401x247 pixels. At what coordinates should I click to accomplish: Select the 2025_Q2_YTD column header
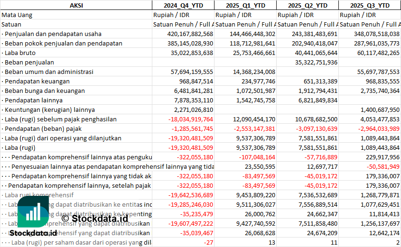tap(307, 5)
